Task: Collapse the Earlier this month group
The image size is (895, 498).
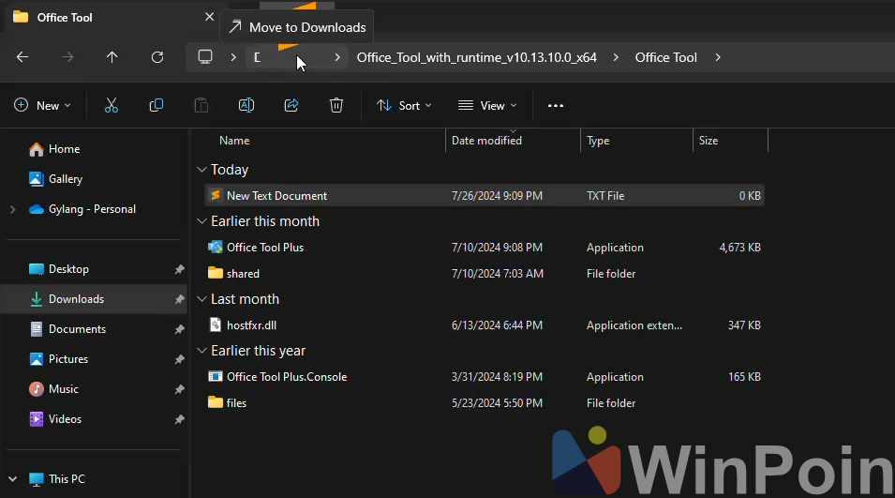Action: pos(201,221)
